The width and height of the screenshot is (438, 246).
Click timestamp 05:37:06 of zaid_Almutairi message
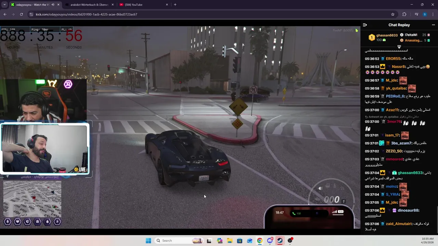[372, 224]
